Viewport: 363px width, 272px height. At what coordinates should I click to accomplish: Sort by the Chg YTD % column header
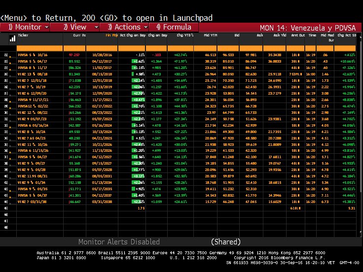185,35
